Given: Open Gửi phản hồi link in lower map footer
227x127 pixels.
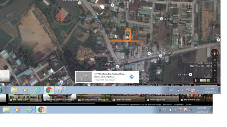Looking at the screenshot, I should tap(179, 105).
